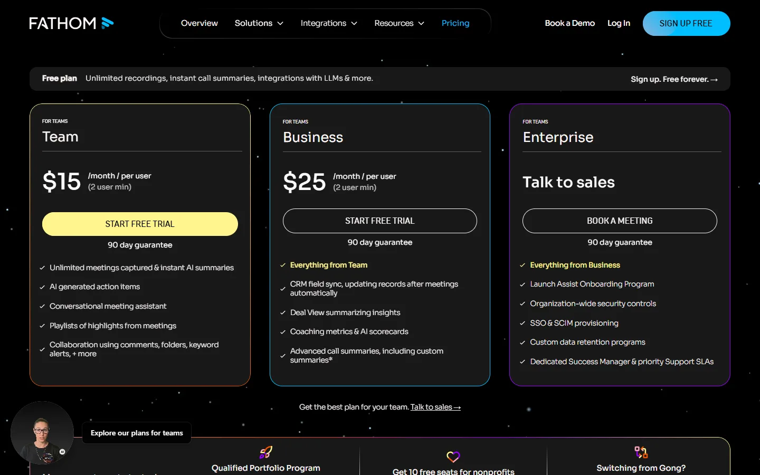Open the presenter video bubble thumbnail
Viewport: 760px width, 475px height.
pos(42,433)
